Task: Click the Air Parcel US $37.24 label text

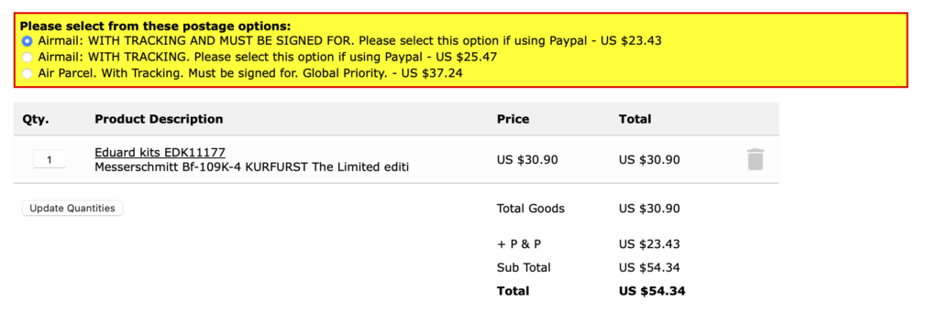Action: tap(250, 73)
